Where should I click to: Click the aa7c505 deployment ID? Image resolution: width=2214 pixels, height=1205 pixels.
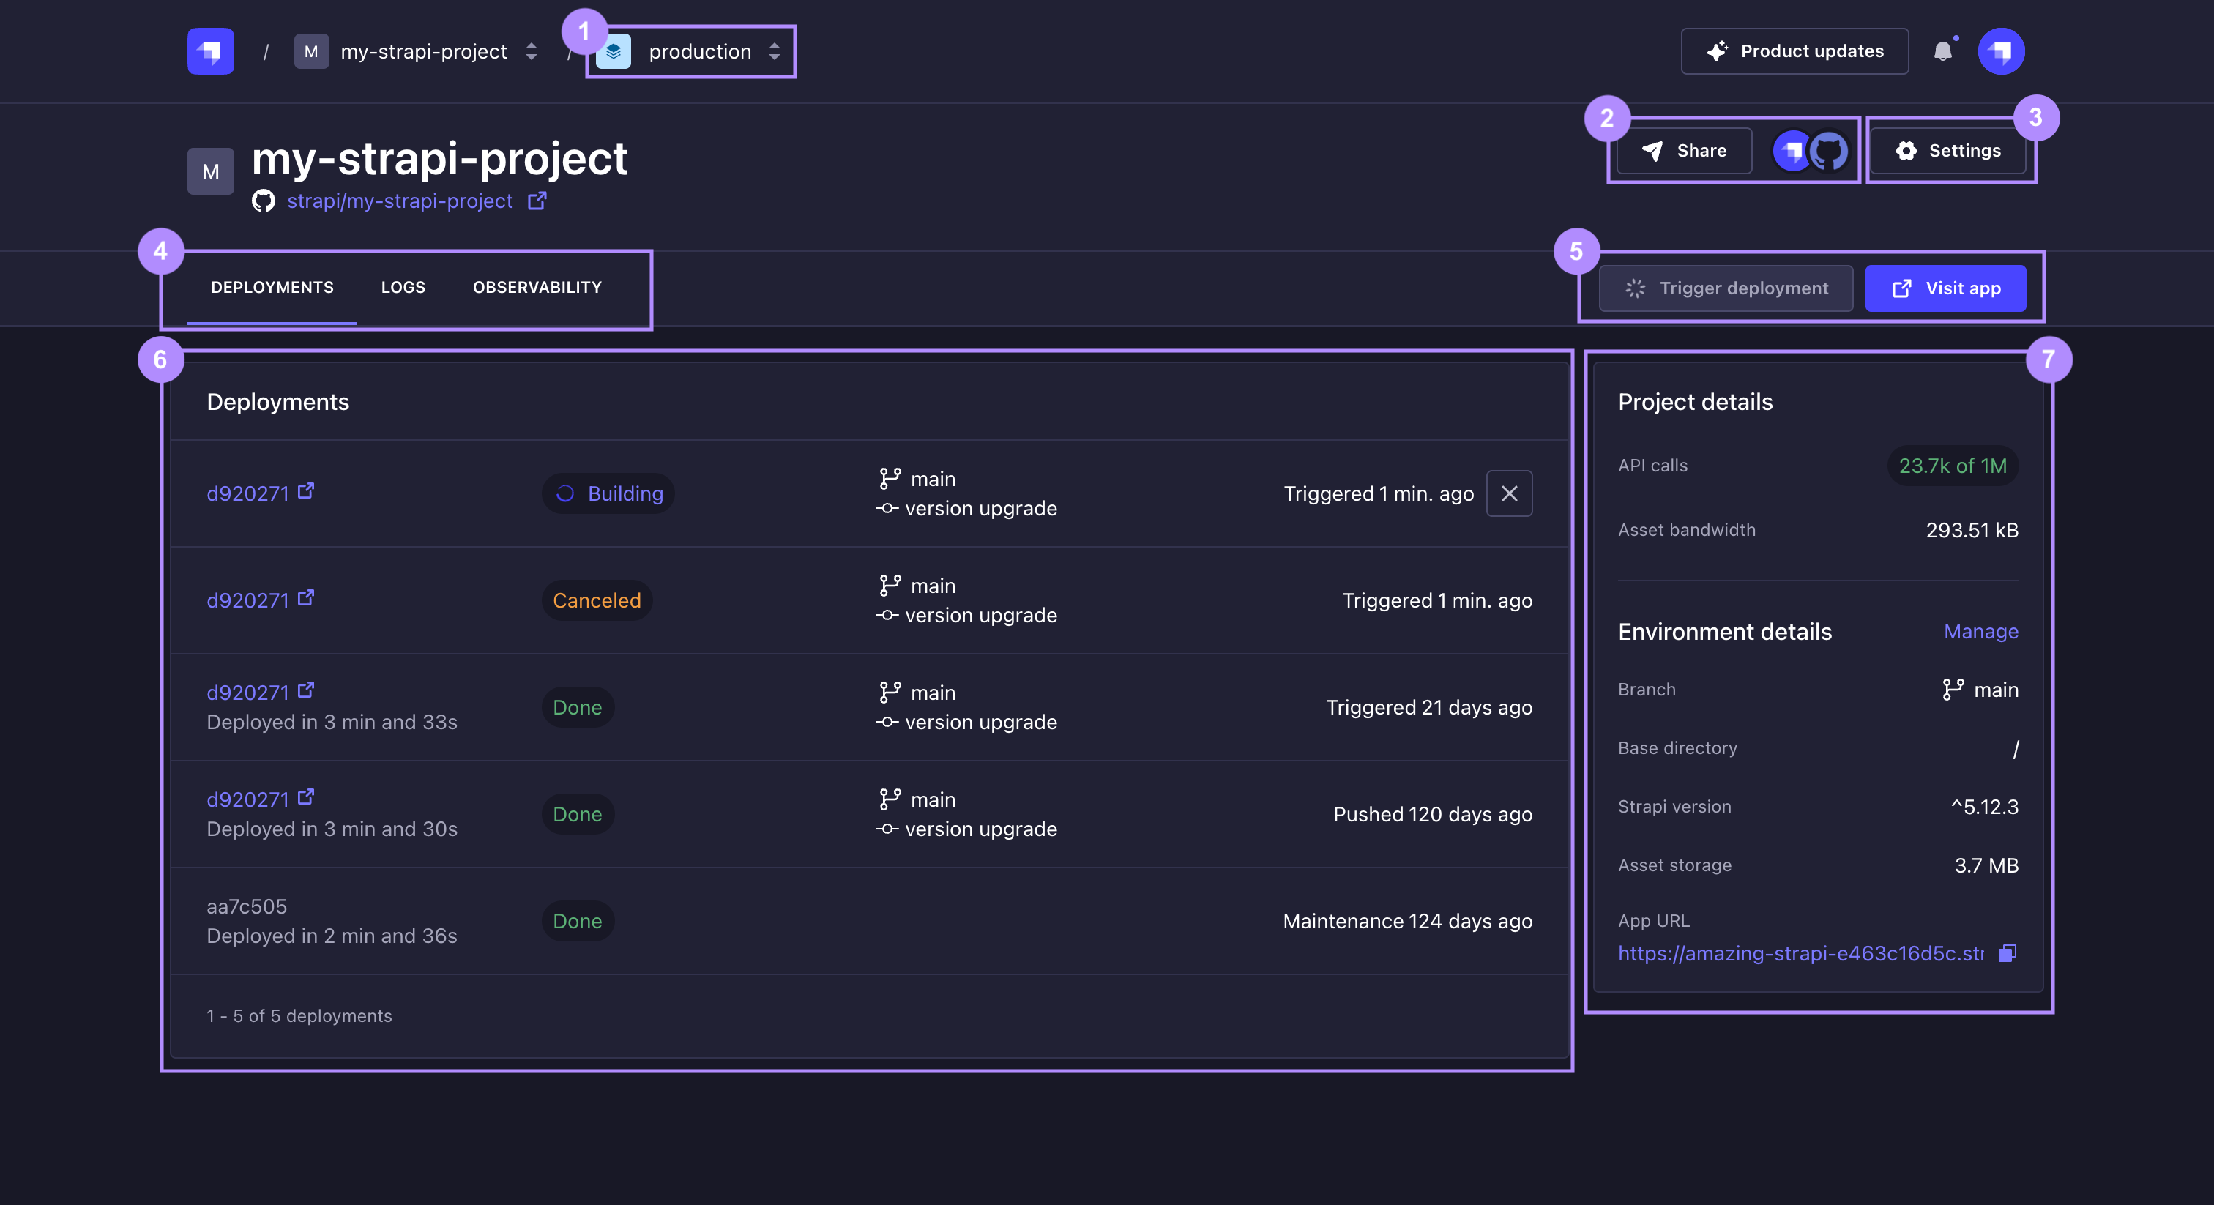click(x=247, y=906)
